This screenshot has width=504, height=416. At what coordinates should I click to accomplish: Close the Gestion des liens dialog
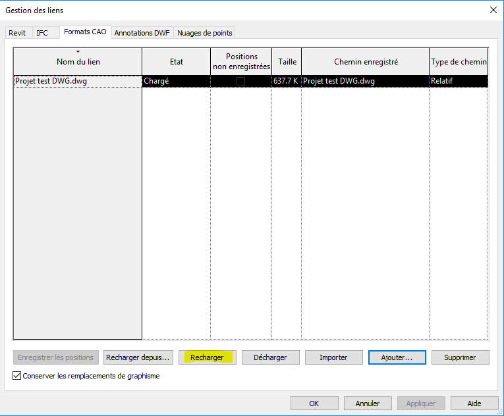[x=493, y=10]
